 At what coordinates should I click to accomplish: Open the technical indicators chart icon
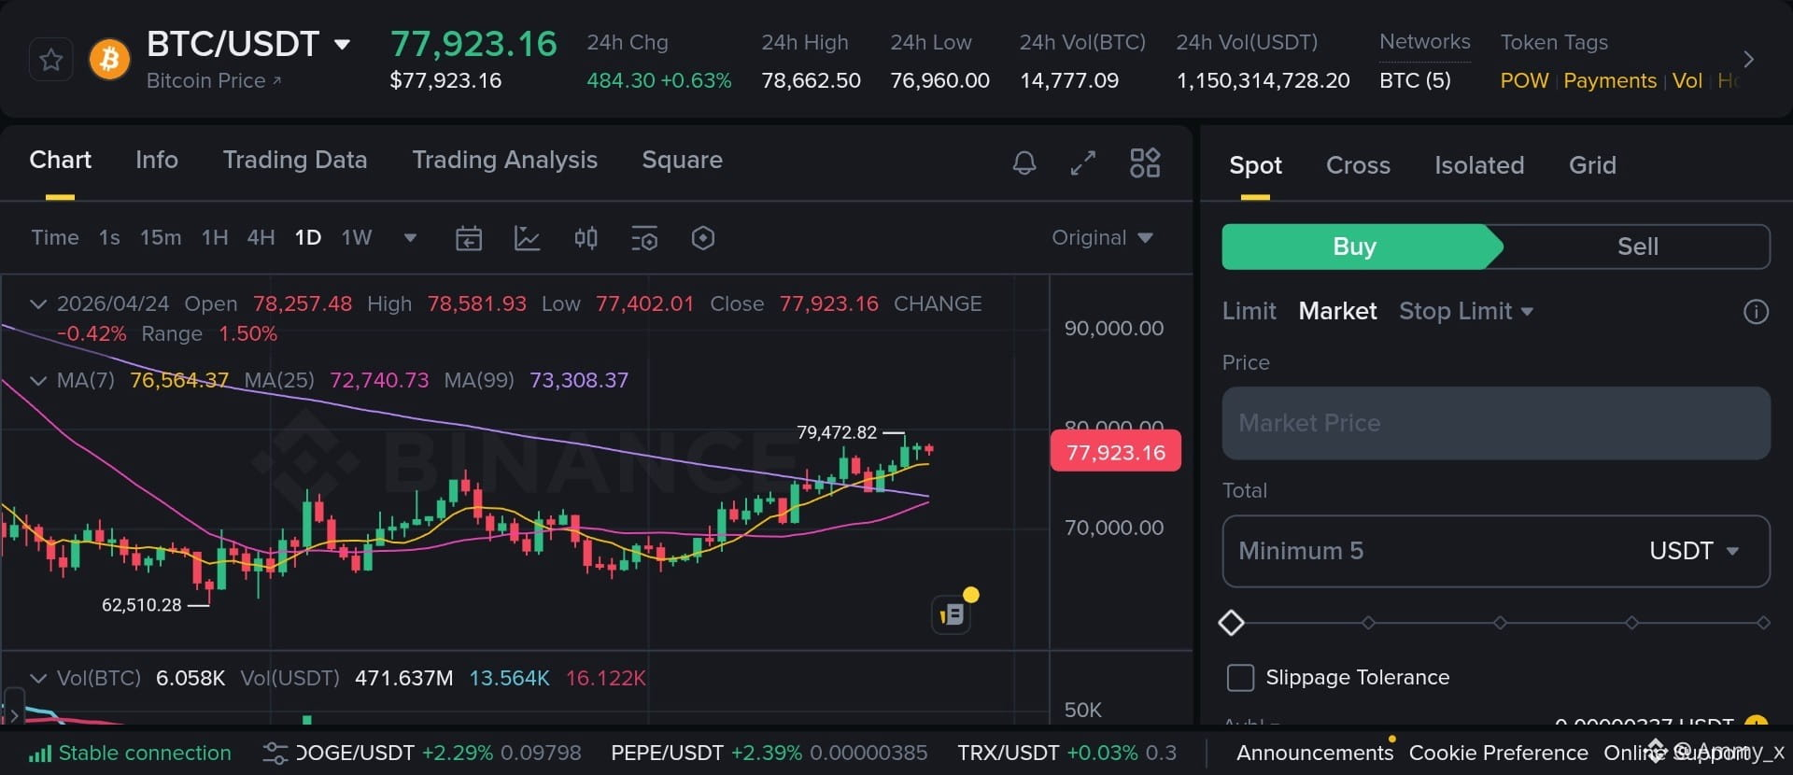coord(528,238)
